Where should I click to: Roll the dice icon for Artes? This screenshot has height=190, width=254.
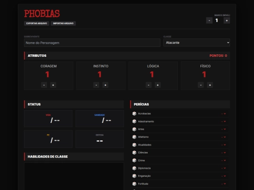point(134,129)
